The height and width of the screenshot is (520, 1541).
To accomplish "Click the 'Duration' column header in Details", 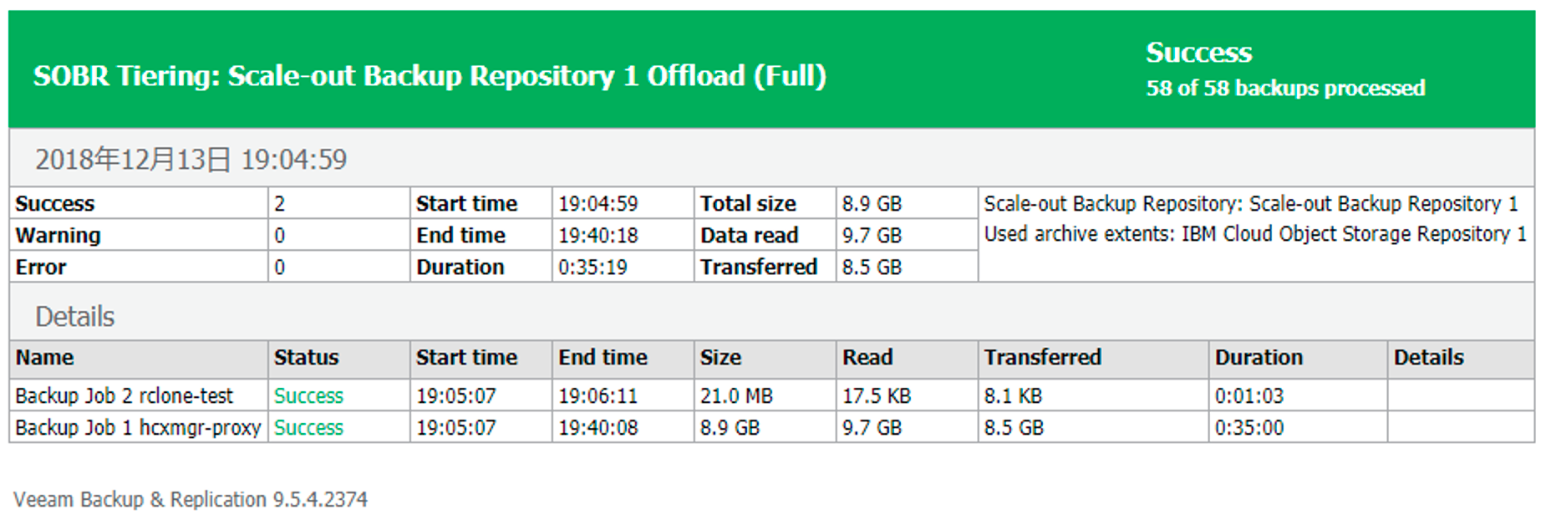I will [x=1259, y=358].
